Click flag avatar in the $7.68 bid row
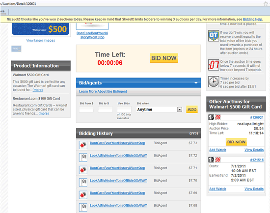The image size is (270, 213). [83, 207]
